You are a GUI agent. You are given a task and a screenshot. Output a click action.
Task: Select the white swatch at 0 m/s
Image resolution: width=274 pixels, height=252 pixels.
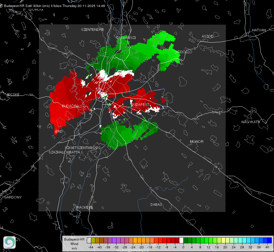181,240
